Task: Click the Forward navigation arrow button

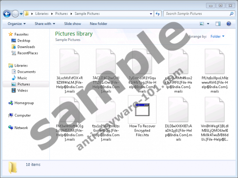Action: coord(15,14)
